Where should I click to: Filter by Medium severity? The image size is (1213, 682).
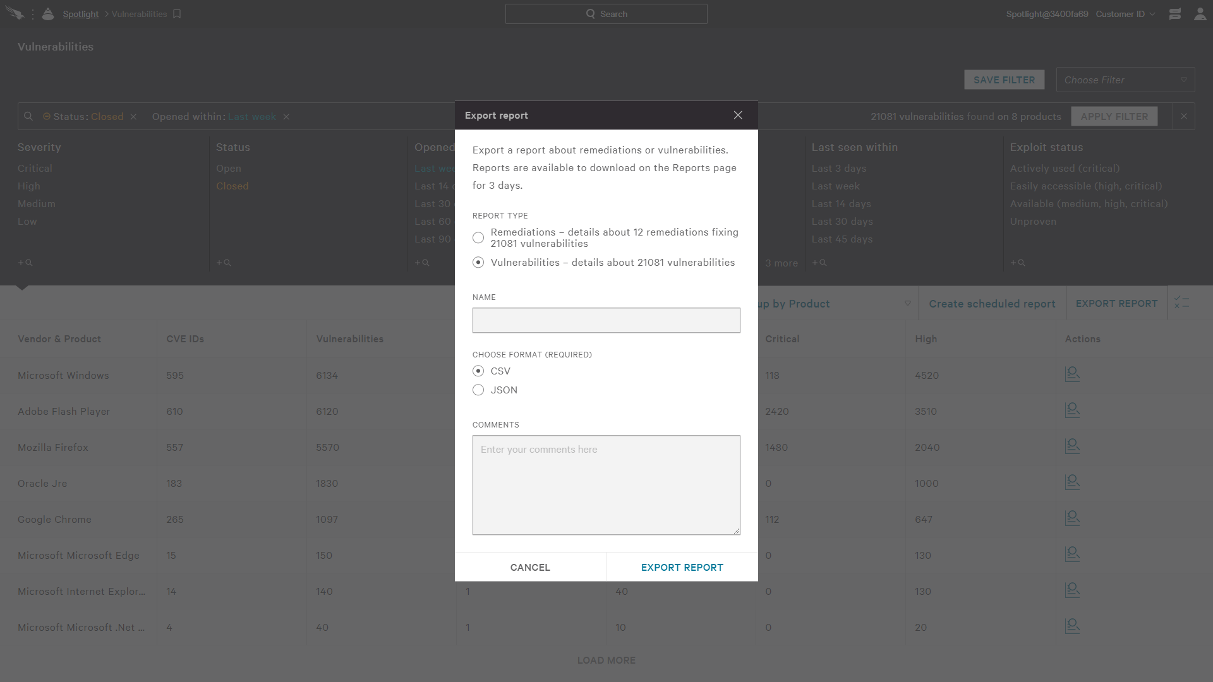[x=37, y=204]
